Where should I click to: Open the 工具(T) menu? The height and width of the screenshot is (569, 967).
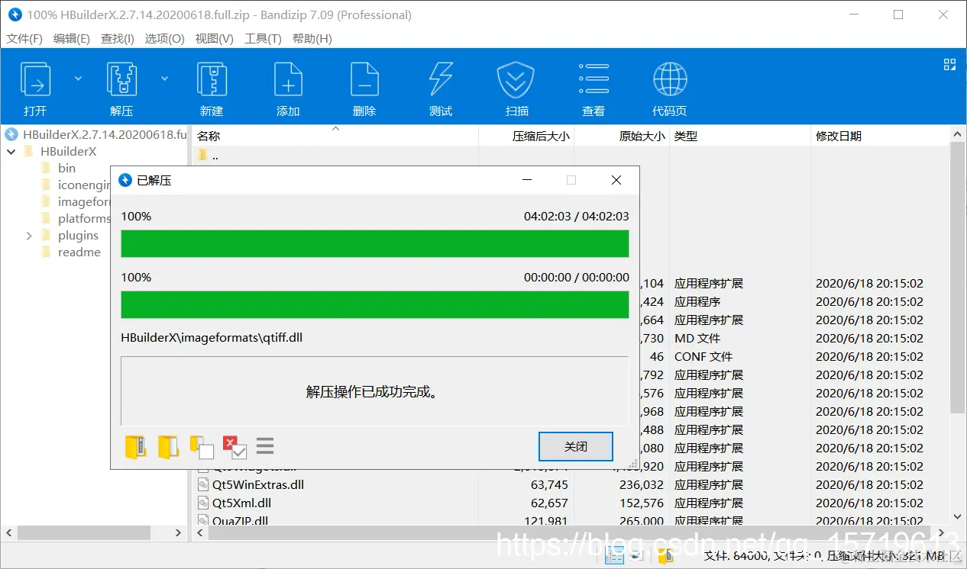(x=263, y=38)
